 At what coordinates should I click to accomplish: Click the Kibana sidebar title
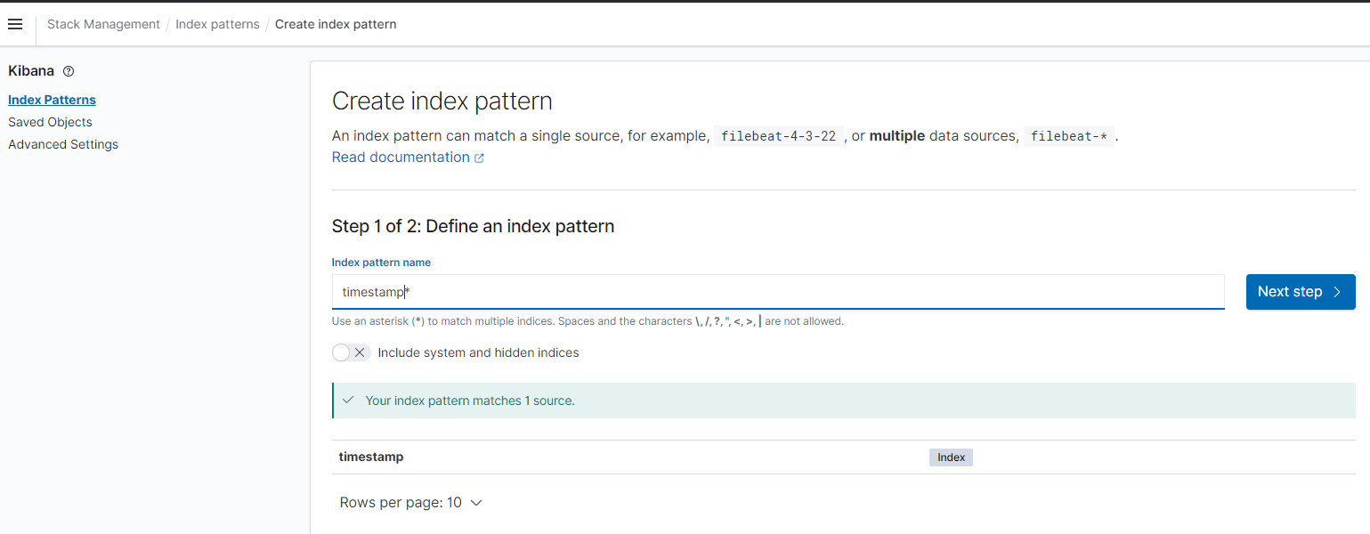coord(31,70)
